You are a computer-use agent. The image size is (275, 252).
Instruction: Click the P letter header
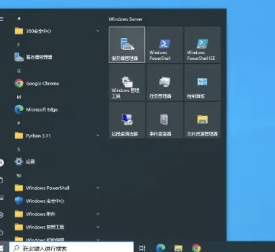click(19, 123)
